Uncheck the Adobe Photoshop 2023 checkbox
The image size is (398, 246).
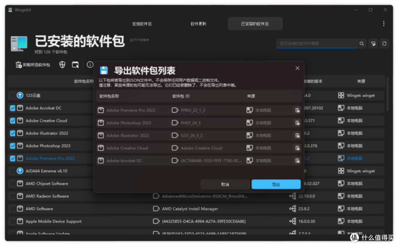(13, 146)
